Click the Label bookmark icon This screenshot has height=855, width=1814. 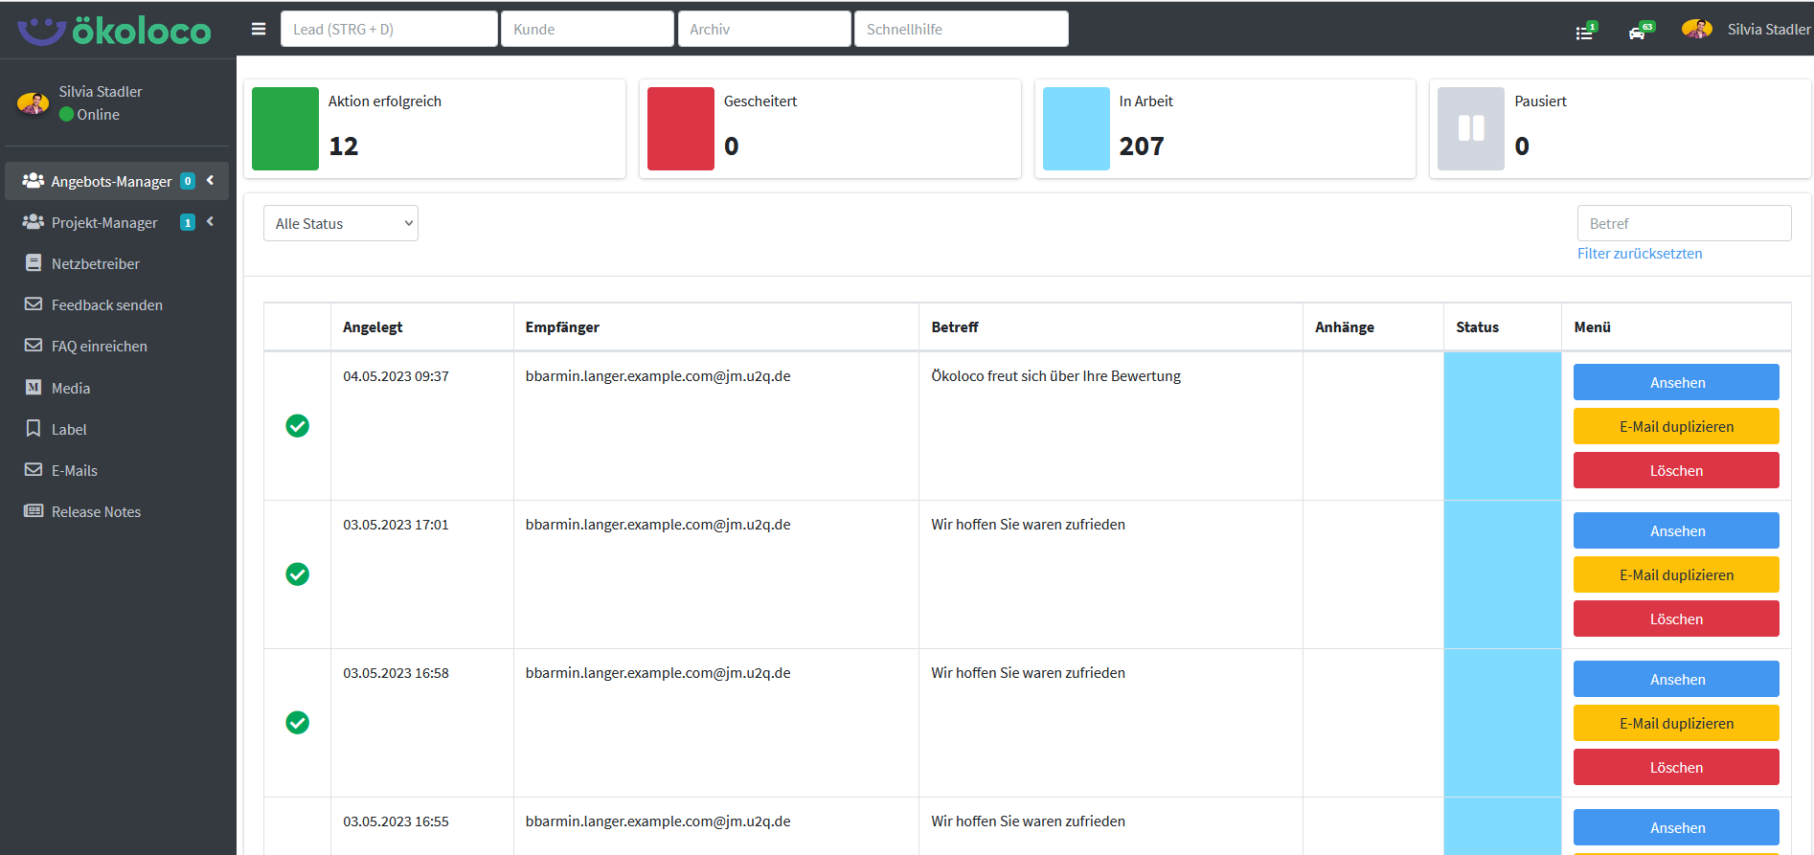(x=34, y=429)
